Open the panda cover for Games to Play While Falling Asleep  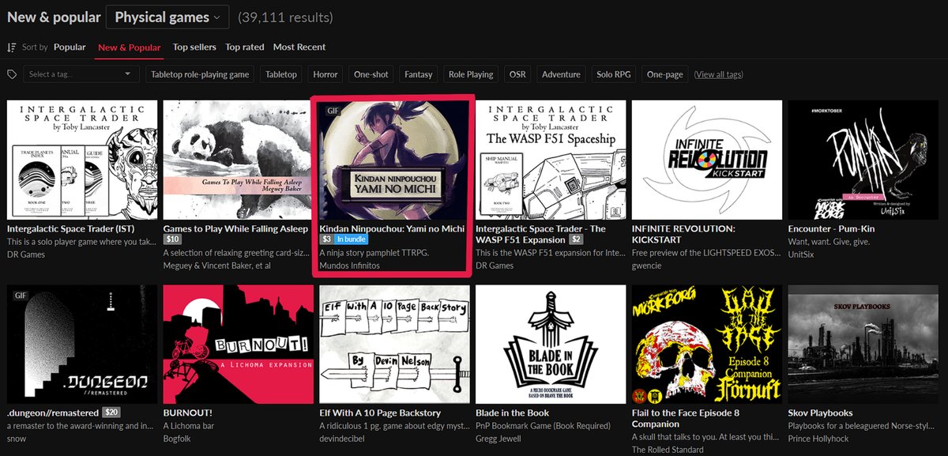coord(239,160)
